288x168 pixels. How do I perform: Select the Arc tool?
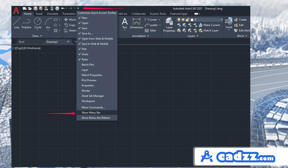pos(48,23)
